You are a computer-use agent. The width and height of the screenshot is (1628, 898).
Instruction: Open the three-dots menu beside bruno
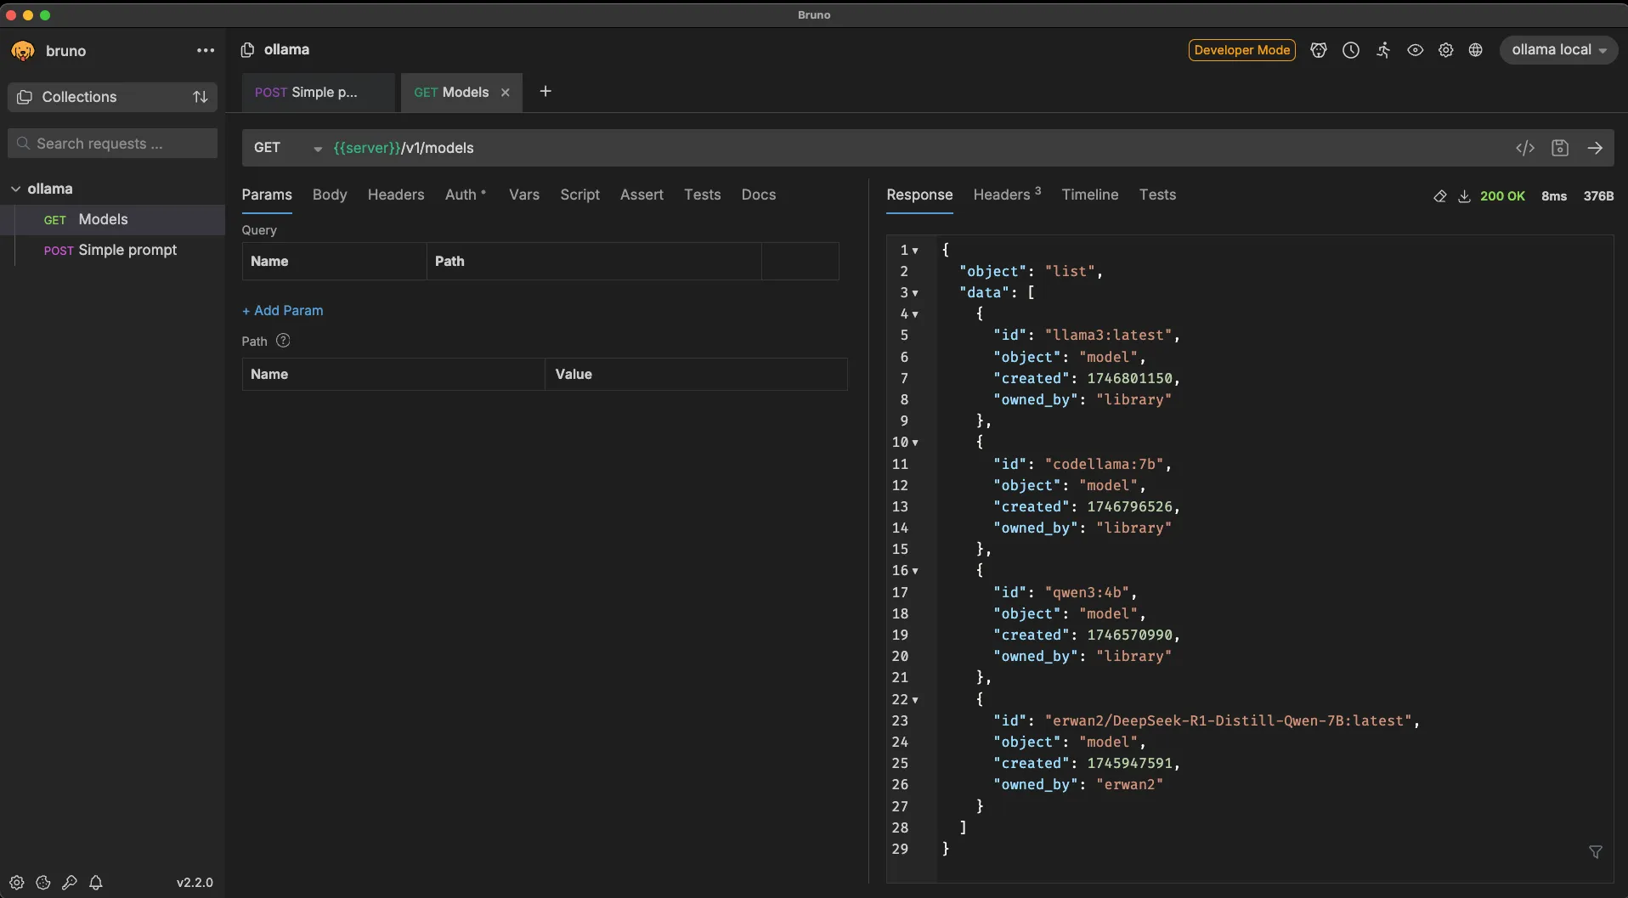(x=206, y=50)
